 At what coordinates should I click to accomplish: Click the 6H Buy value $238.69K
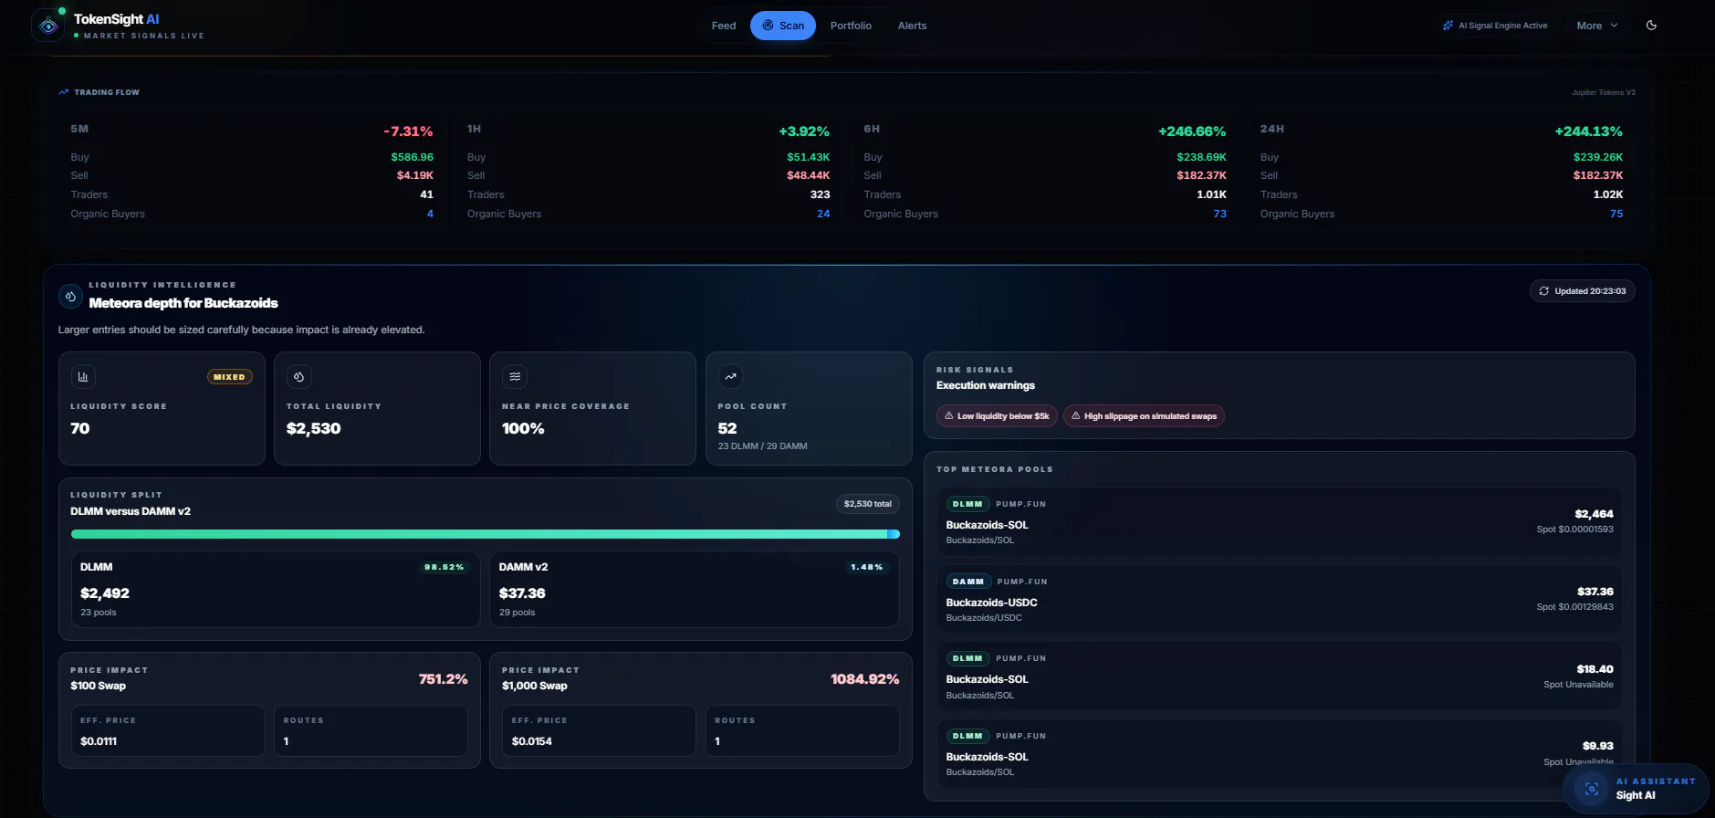1201,157
